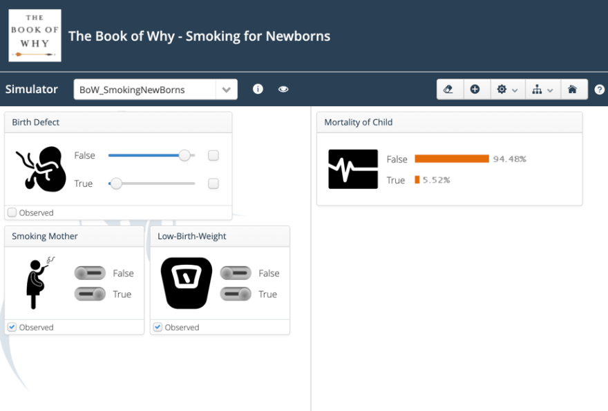608x411 pixels.
Task: Click the network hierarchy icon in toolbar
Action: point(538,89)
